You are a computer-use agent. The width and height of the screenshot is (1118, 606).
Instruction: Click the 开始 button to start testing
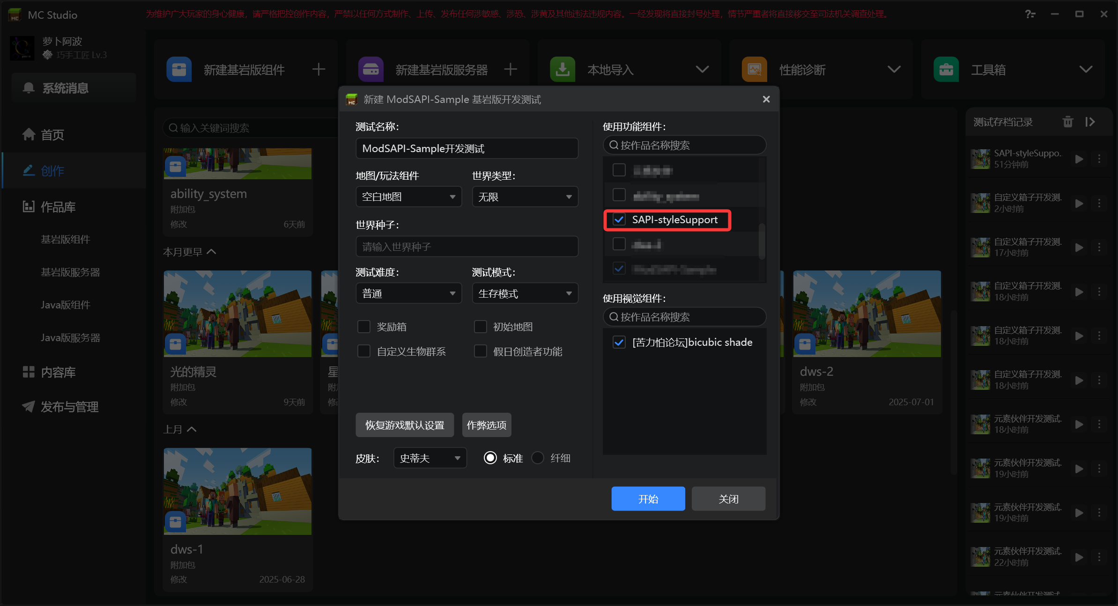click(648, 498)
